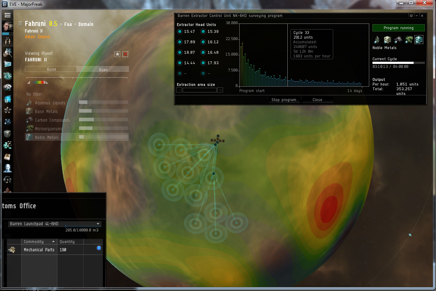Enable the empty left-column extractor head slot
Image resolution: width=436 pixels, height=291 pixels.
pyautogui.click(x=180, y=74)
